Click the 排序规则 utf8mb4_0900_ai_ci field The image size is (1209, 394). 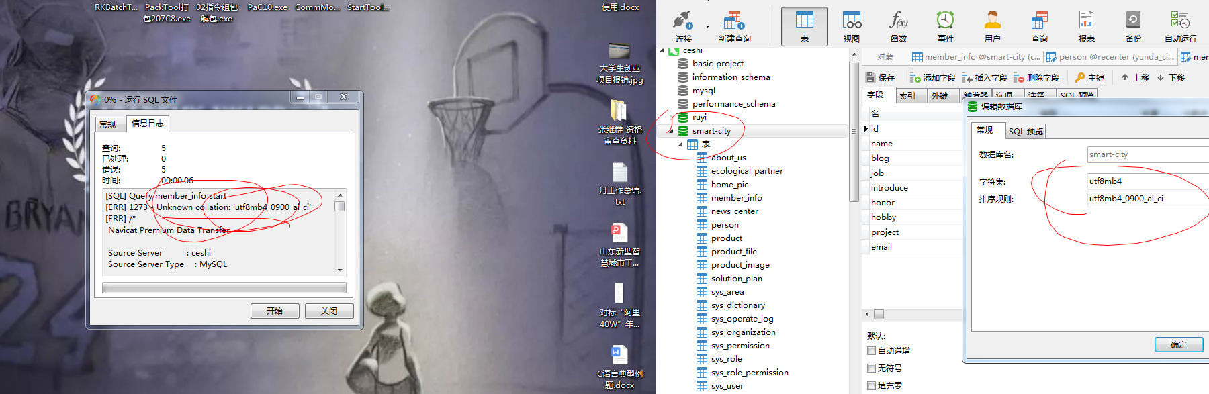click(x=1148, y=199)
